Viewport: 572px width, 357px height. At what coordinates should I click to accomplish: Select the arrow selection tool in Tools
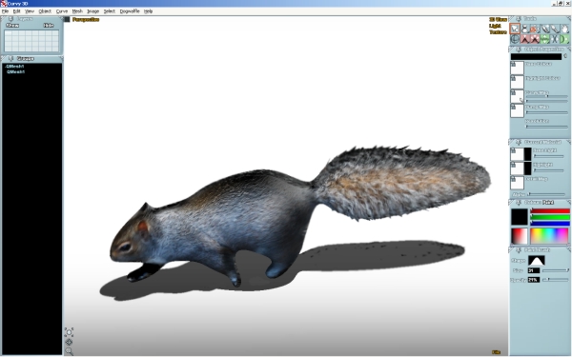515,29
